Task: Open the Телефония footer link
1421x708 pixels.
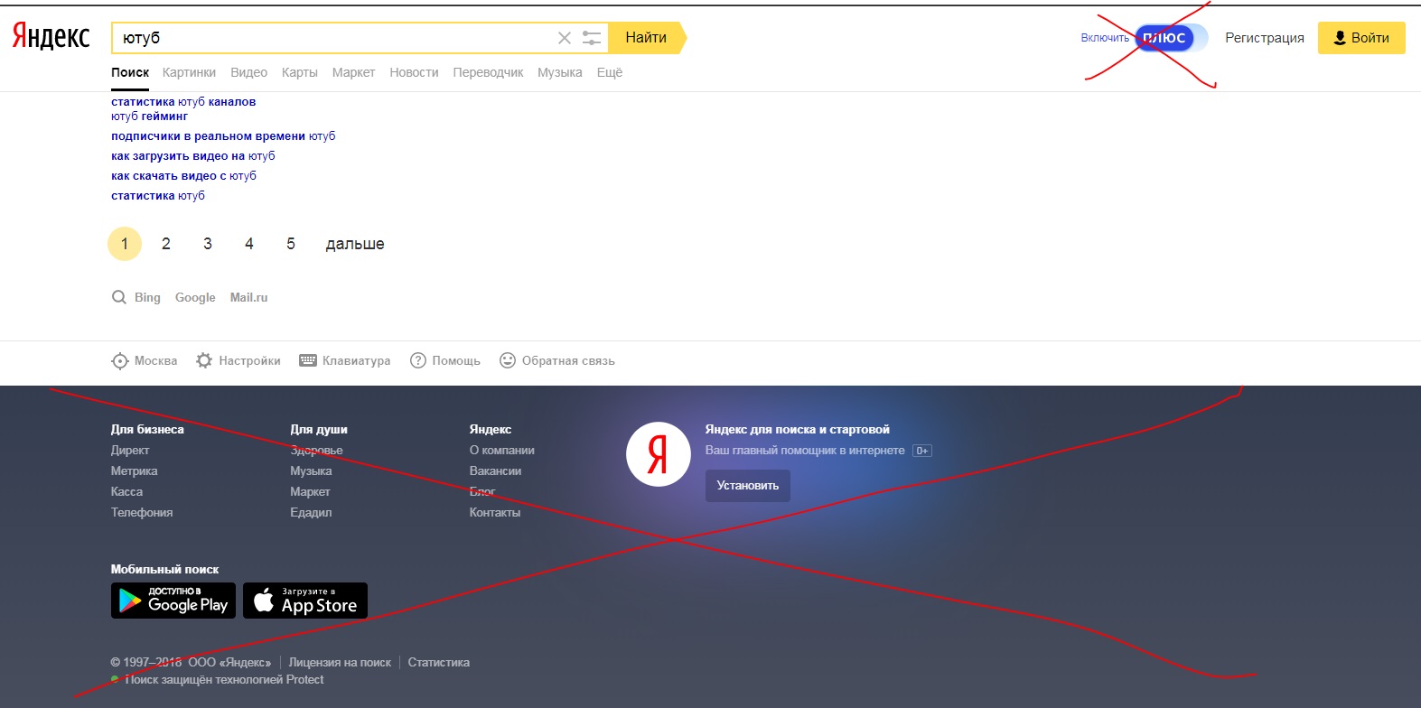Action: [x=142, y=512]
